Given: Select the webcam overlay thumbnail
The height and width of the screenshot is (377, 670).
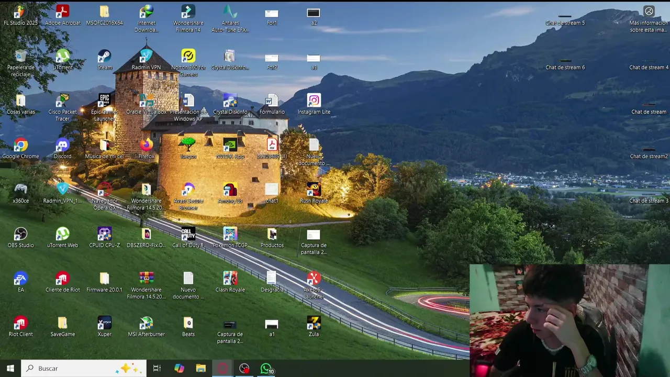Looking at the screenshot, I should tap(569, 320).
